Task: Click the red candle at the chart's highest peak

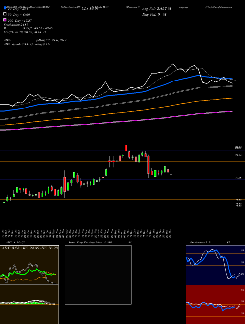Action: point(126,149)
